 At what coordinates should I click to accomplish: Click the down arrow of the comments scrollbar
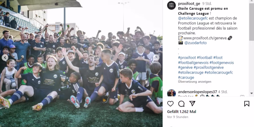(x=251, y=93)
